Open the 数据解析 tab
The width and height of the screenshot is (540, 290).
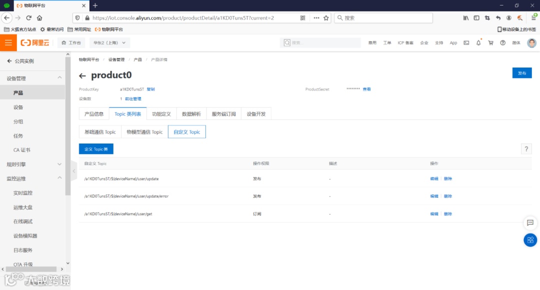click(x=191, y=114)
